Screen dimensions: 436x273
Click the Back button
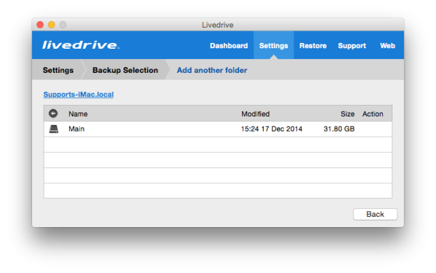click(x=375, y=214)
